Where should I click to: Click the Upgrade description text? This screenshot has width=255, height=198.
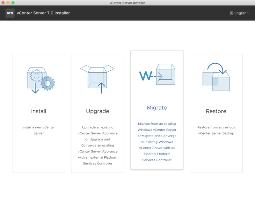point(97,142)
